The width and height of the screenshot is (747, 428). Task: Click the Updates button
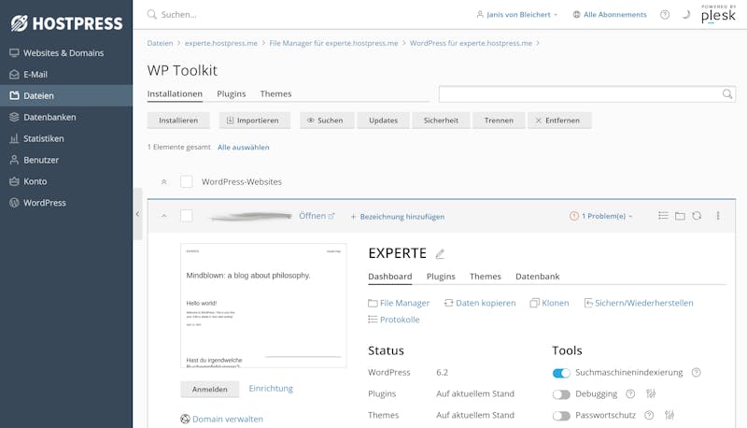pos(383,121)
